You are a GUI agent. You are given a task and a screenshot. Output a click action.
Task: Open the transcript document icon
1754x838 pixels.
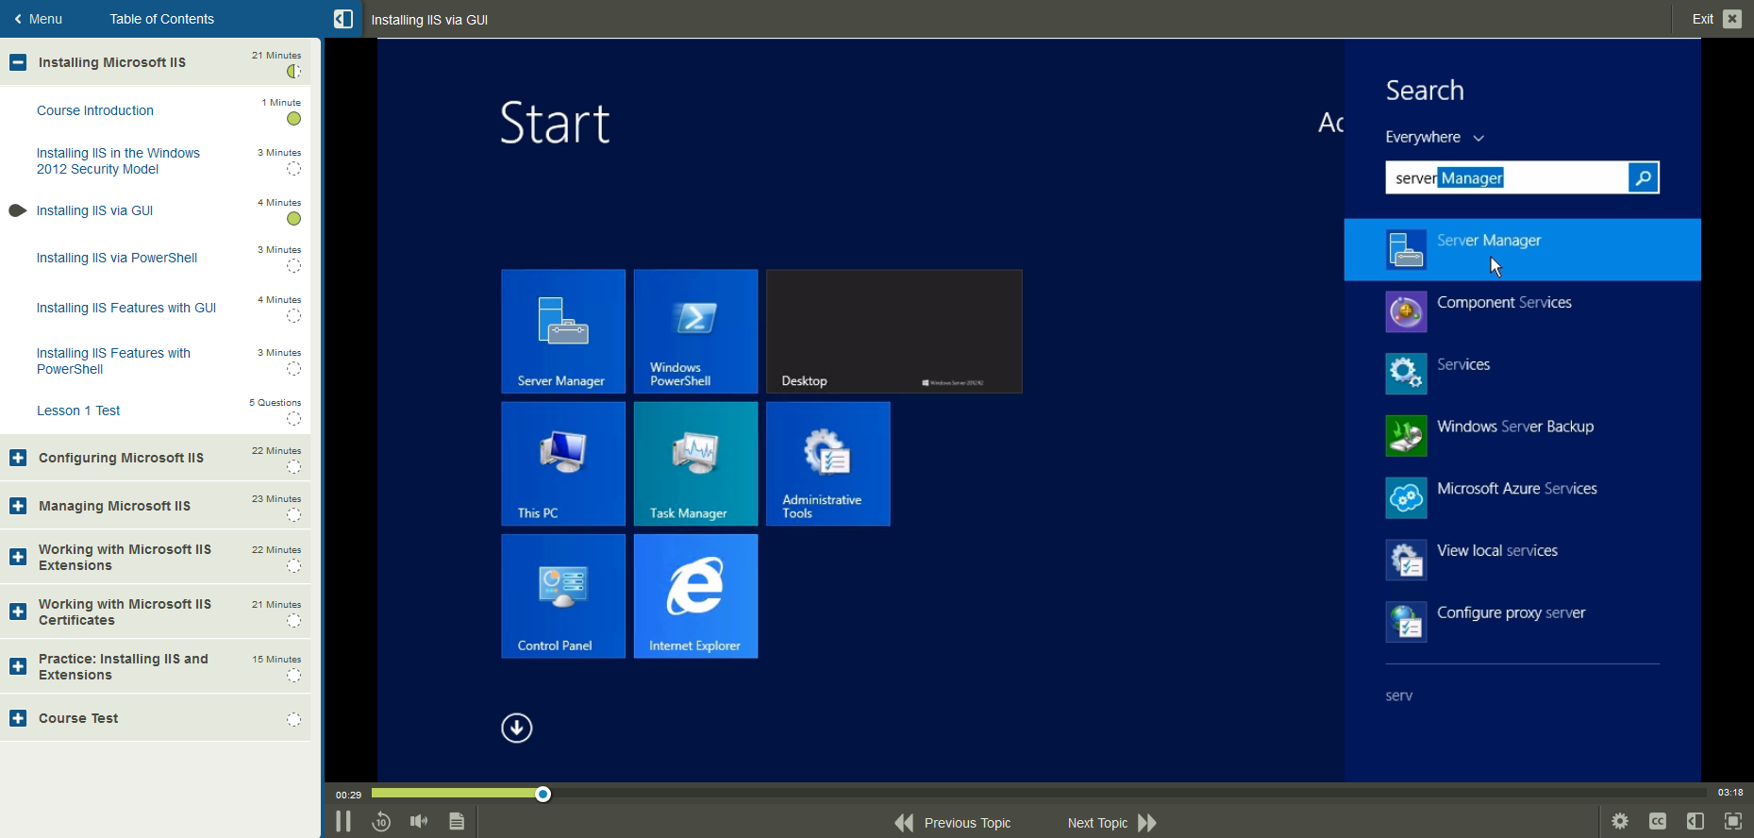(457, 822)
